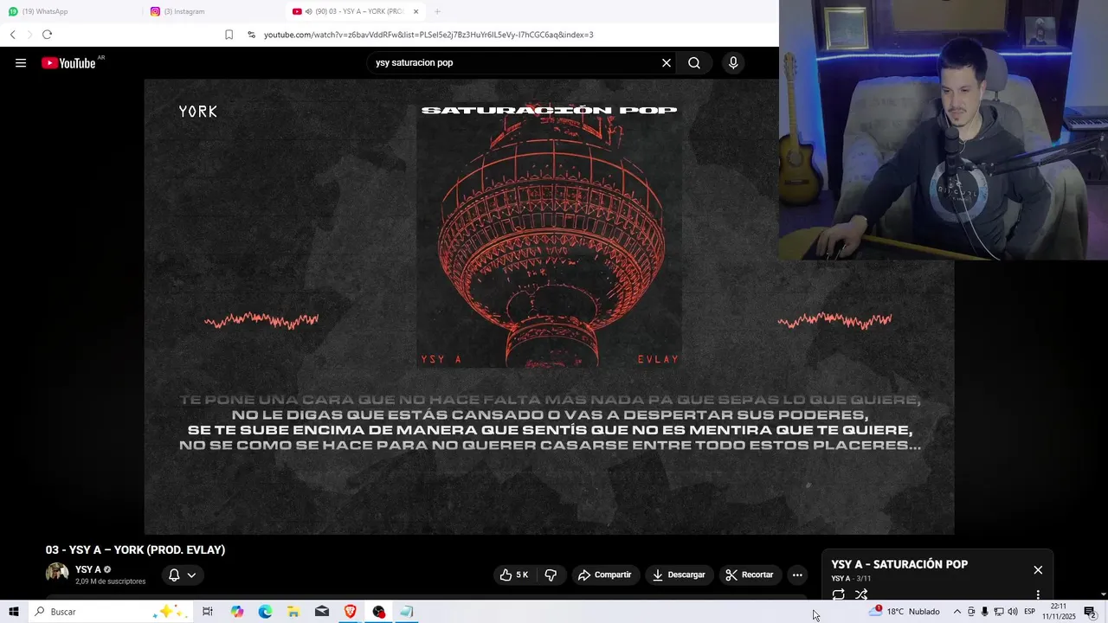Click the taskbar Buscar search box

pyautogui.click(x=109, y=612)
